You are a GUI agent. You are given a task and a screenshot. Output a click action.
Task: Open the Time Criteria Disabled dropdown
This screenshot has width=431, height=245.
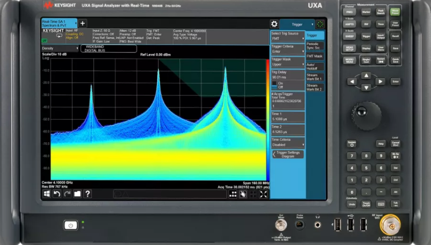coord(288,142)
